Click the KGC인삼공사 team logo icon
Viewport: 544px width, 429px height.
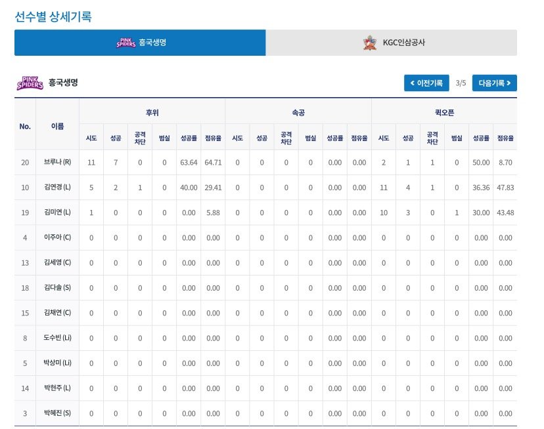pyautogui.click(x=370, y=43)
